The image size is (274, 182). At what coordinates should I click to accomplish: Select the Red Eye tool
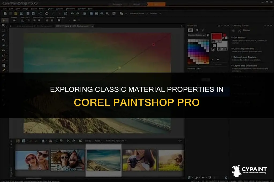[x=3, y=50]
